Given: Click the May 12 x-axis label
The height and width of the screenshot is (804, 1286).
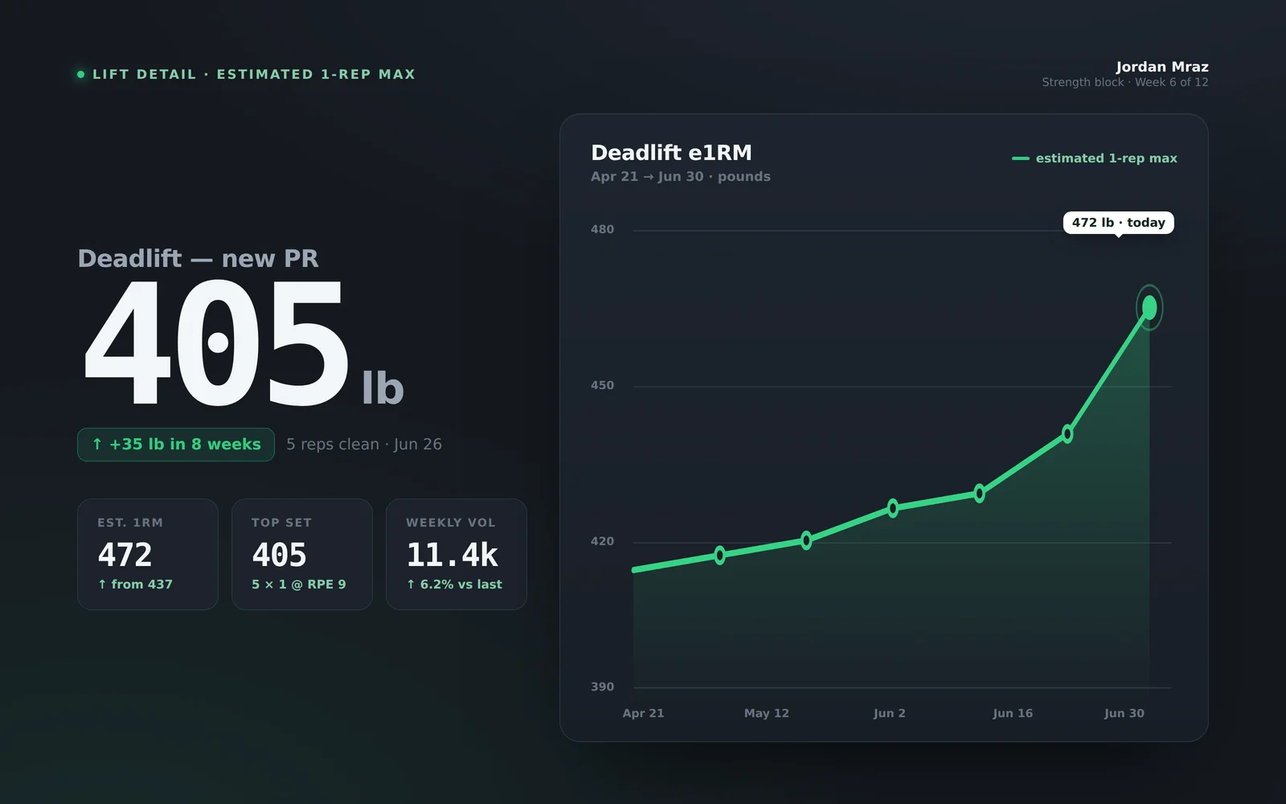Looking at the screenshot, I should (767, 713).
